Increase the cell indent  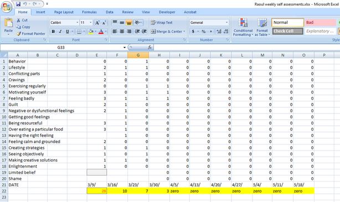click(x=144, y=32)
